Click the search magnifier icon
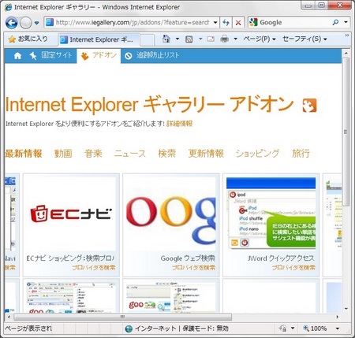 (335, 23)
